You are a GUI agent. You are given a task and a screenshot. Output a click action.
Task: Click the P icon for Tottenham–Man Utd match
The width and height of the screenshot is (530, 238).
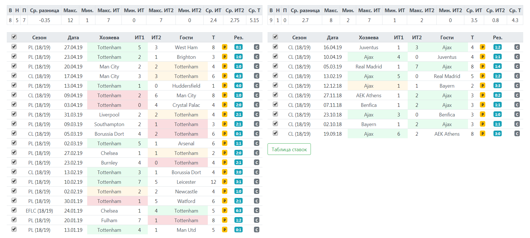[225, 230]
